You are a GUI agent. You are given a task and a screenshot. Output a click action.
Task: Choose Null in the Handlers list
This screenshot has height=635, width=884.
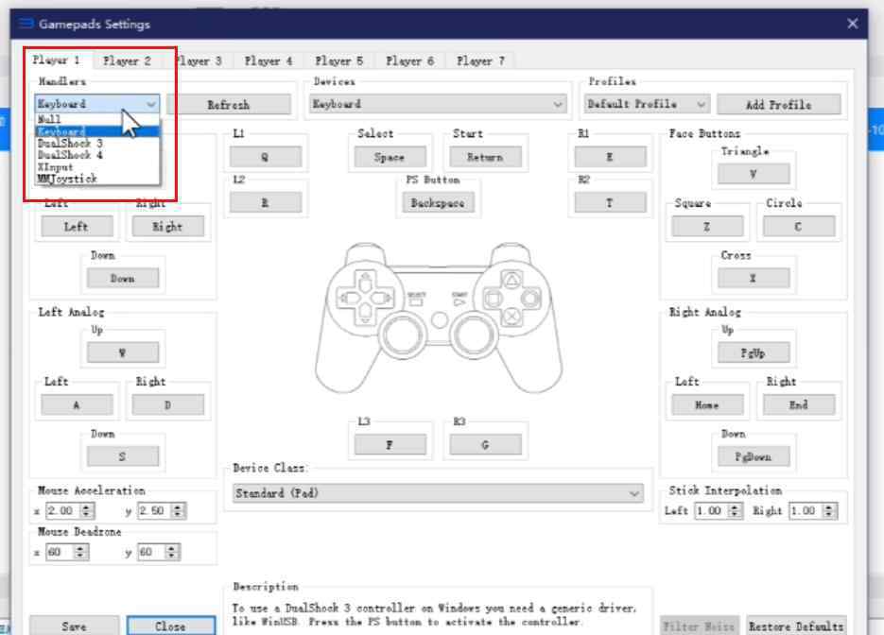click(97, 119)
